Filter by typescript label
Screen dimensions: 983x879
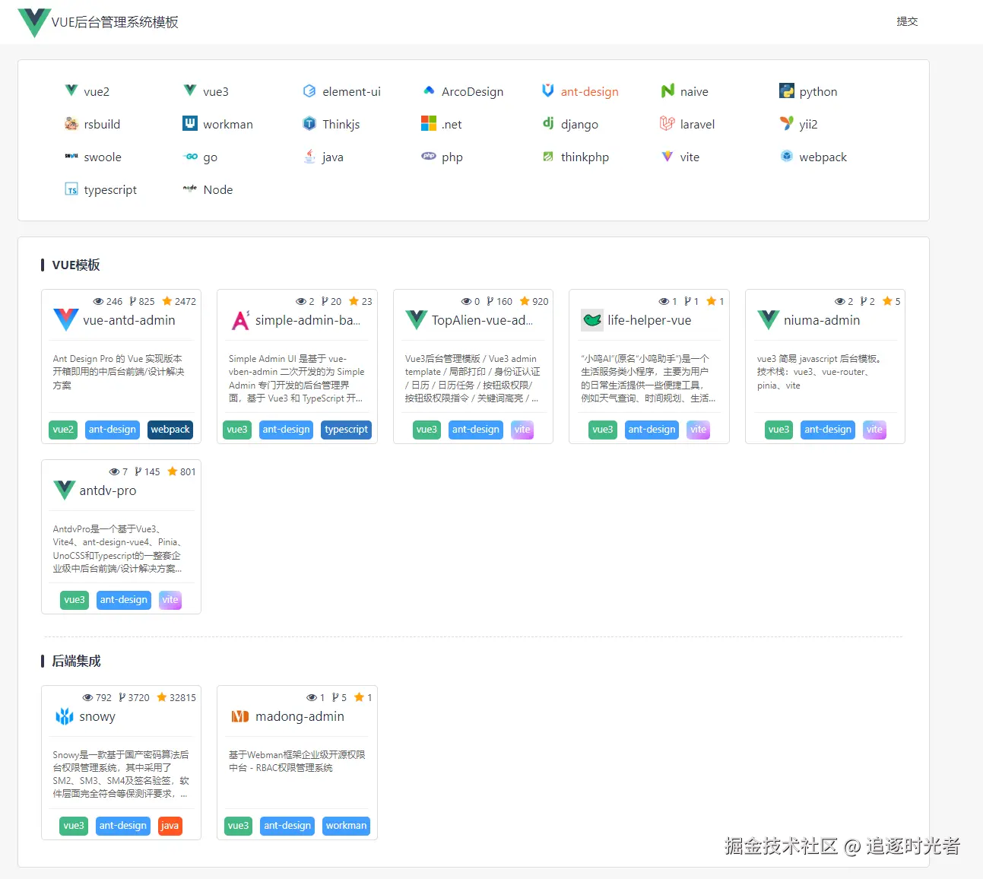coord(110,189)
